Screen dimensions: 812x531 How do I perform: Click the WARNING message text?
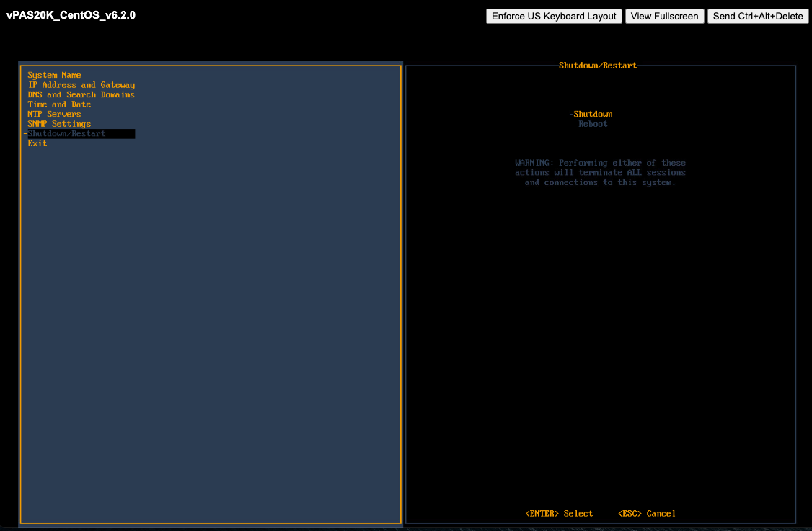pos(600,172)
